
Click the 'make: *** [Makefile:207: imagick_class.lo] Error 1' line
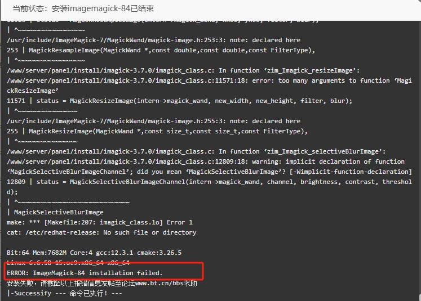[x=100, y=222]
